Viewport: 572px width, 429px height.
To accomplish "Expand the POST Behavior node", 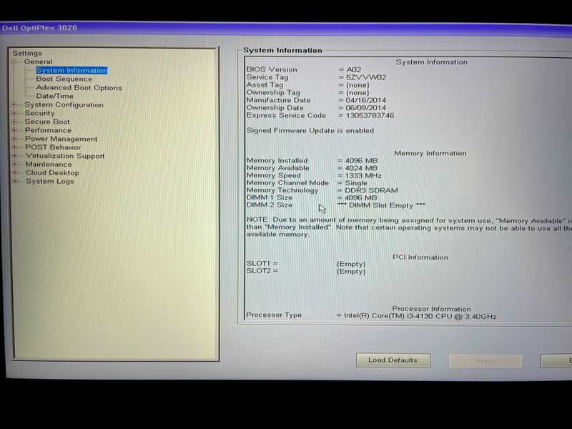I will pyautogui.click(x=15, y=147).
